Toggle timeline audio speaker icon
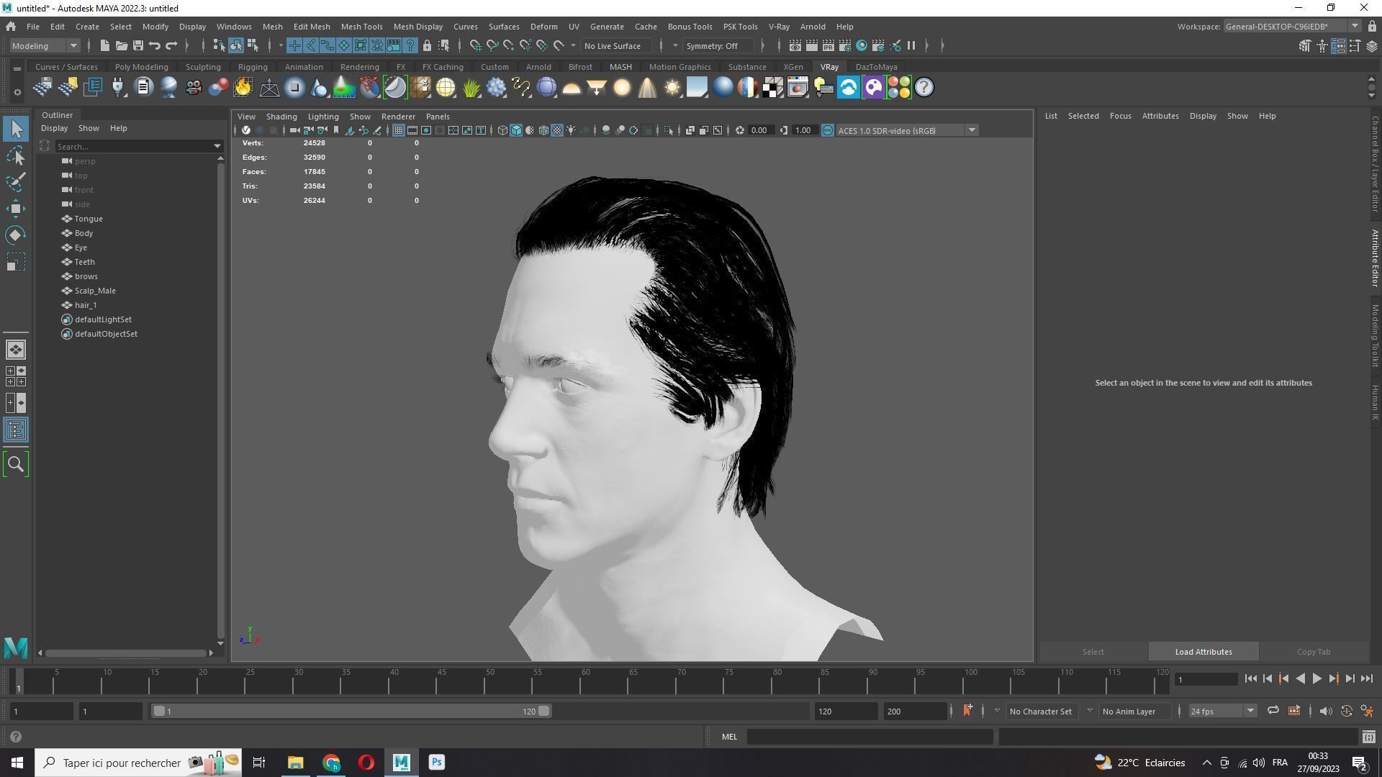 pyautogui.click(x=1326, y=712)
